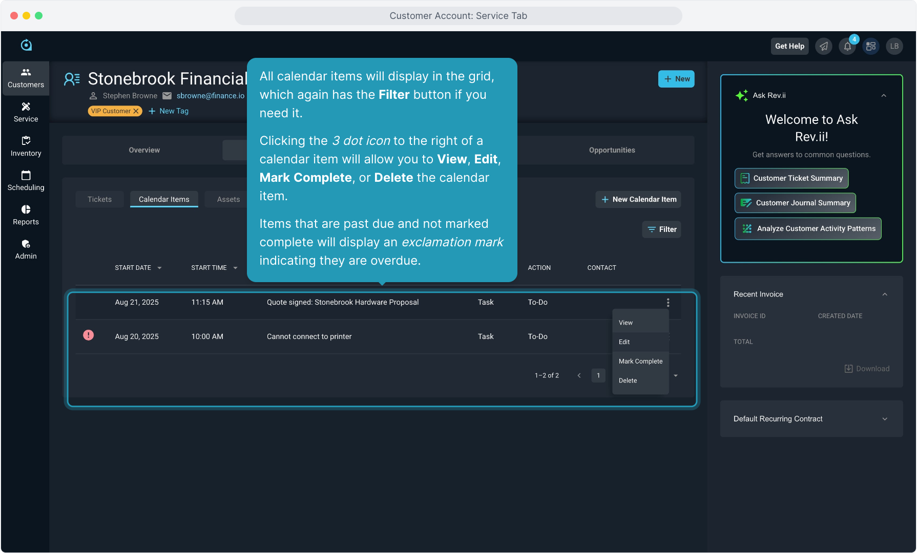The image size is (917, 553).
Task: Open the notifications bell
Action: [x=847, y=47]
